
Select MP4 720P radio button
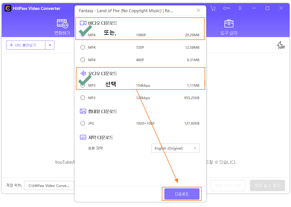(83, 47)
